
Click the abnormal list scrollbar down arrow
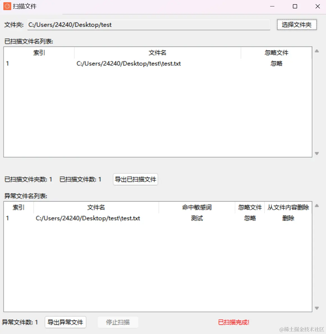pos(317,308)
